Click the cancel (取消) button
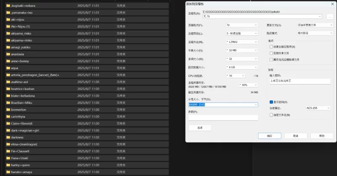337x176 pixels. pyautogui.click(x=296, y=136)
